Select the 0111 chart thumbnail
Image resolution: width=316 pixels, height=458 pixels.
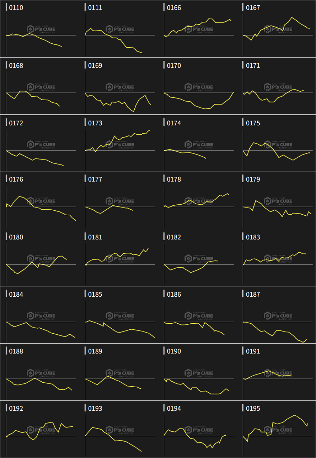pos(118,29)
